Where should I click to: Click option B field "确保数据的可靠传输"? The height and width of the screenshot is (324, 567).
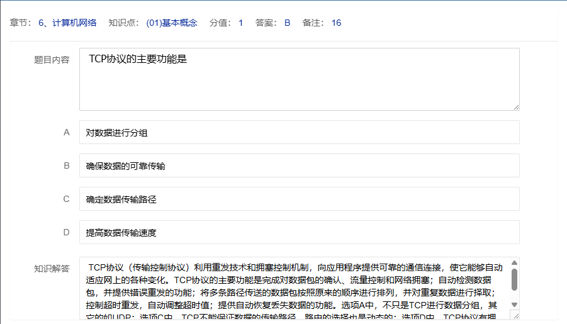[x=299, y=166]
